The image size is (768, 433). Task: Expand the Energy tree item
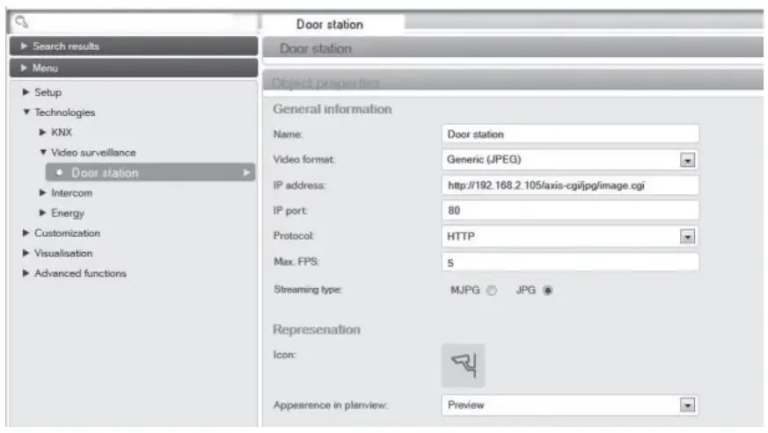[x=43, y=213]
